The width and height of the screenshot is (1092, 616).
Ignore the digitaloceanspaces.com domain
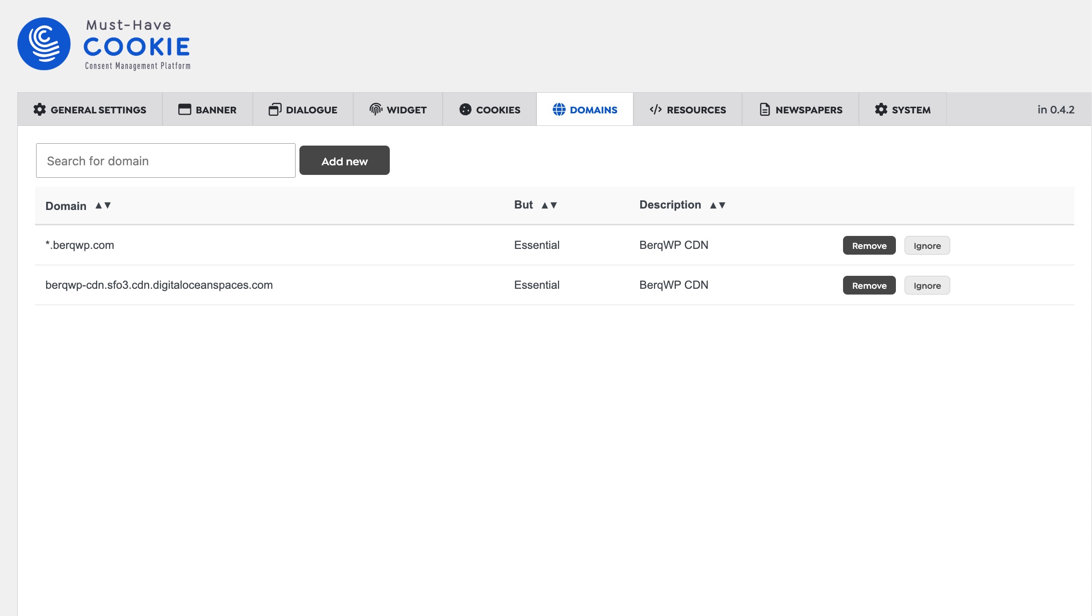tap(927, 285)
